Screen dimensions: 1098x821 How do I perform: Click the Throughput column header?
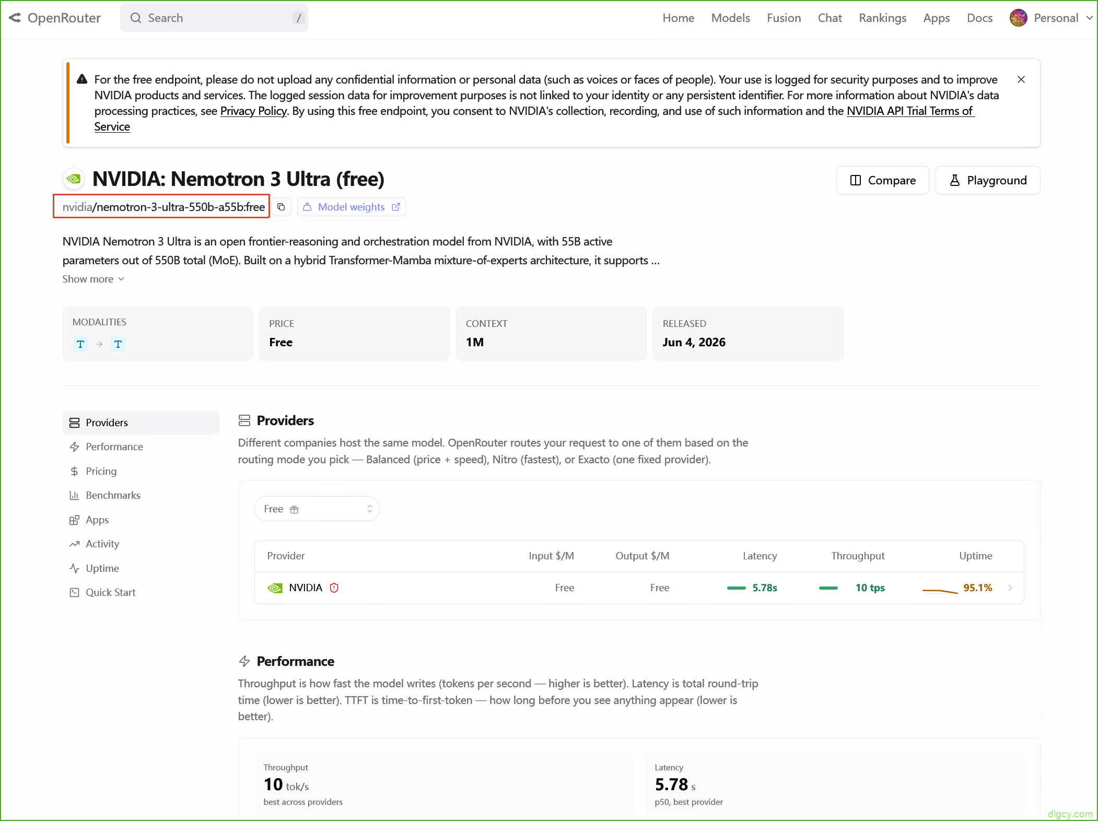[x=858, y=556]
